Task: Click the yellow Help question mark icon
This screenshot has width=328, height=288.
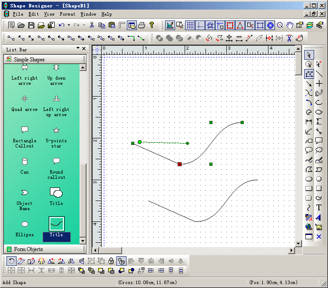Action: point(152,25)
